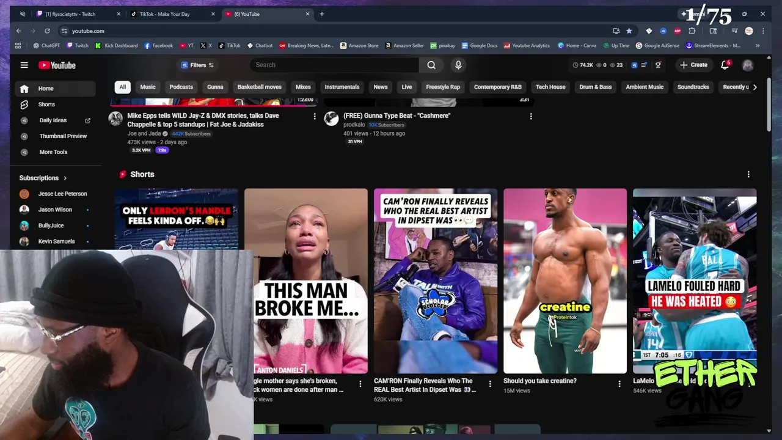Play the LeBron's handle Short thumbnail

click(x=177, y=220)
